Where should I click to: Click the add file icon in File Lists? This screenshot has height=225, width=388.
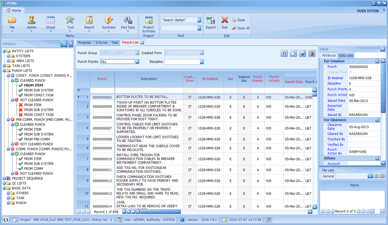click(370, 176)
